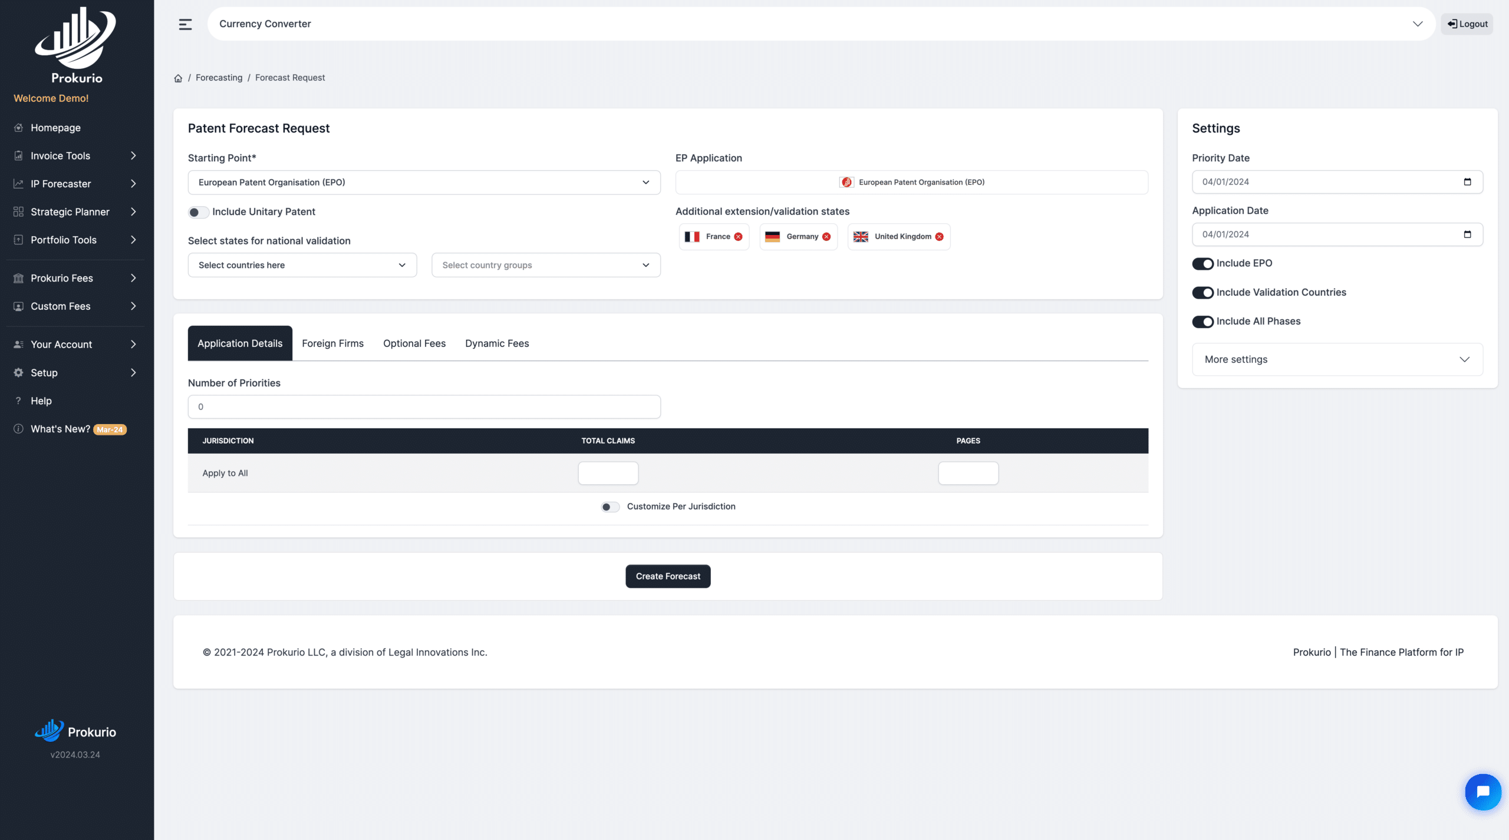Screen dimensions: 1509x840
Task: Remove United Kingdom from validation states
Action: click(x=940, y=237)
